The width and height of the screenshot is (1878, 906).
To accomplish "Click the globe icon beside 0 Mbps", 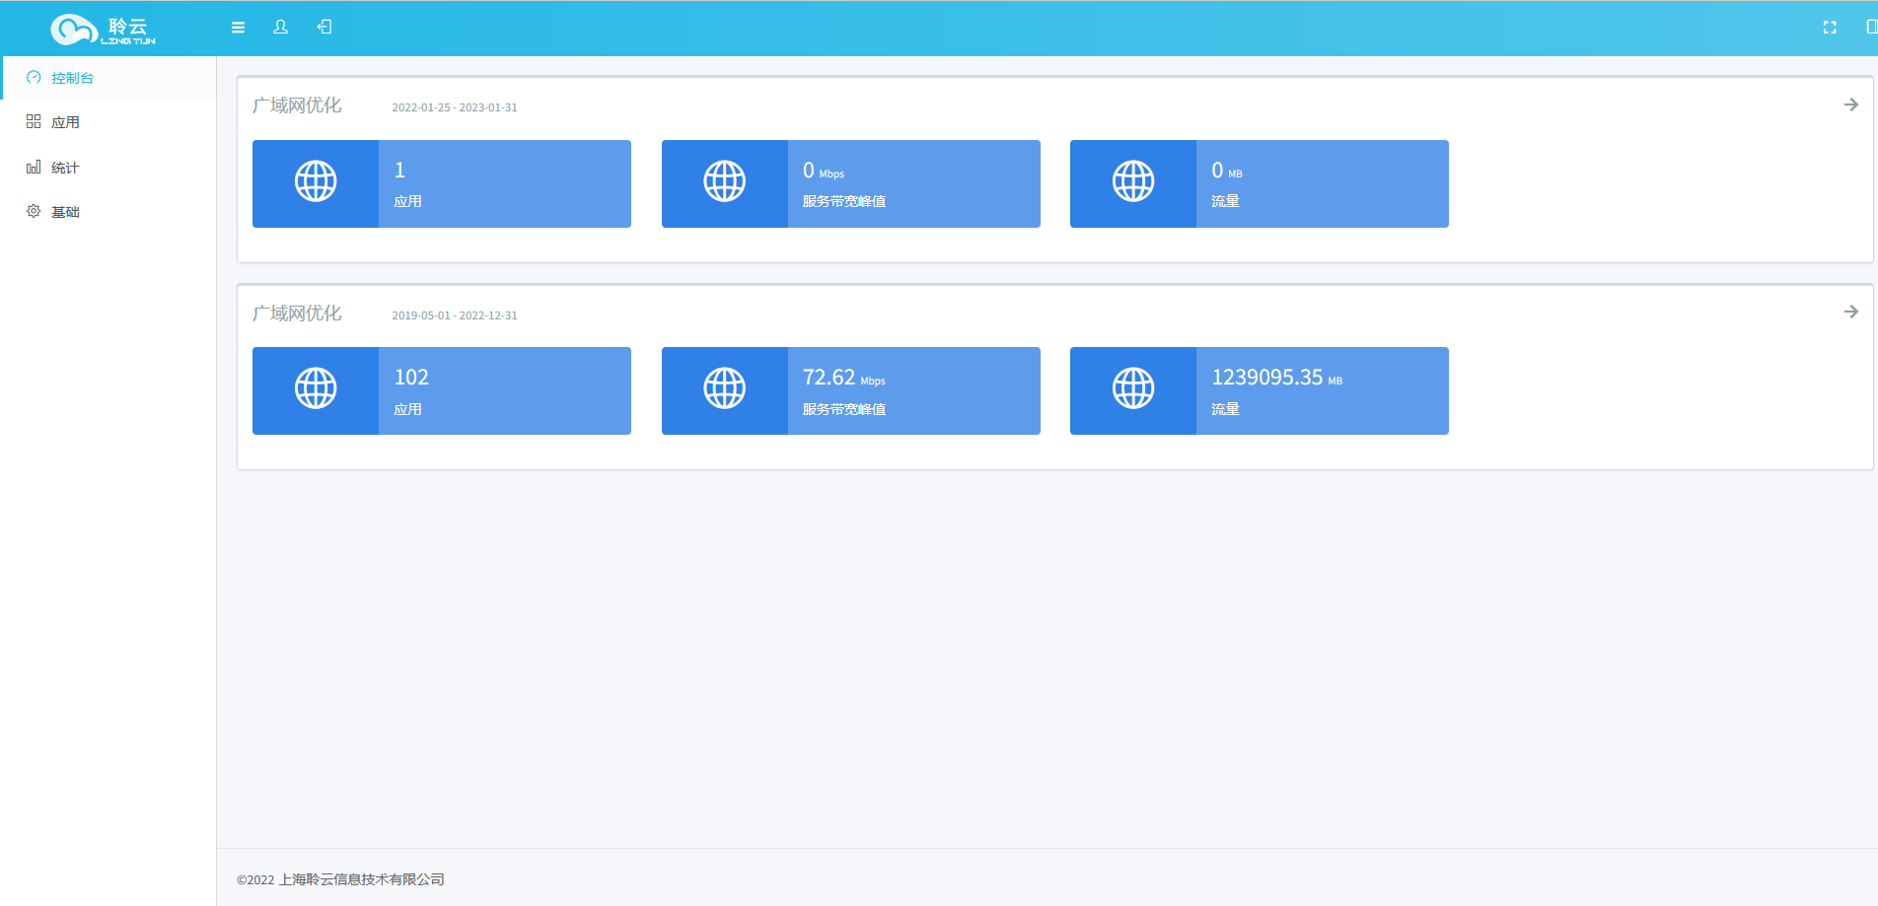I will (724, 182).
